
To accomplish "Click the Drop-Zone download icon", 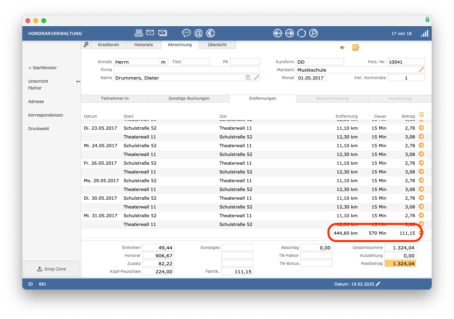I will click(40, 269).
